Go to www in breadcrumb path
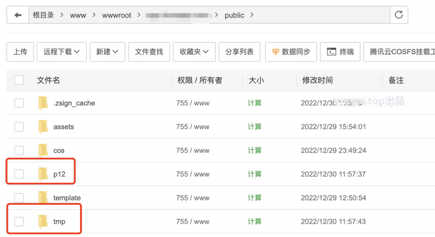The width and height of the screenshot is (435, 237). 78,15
